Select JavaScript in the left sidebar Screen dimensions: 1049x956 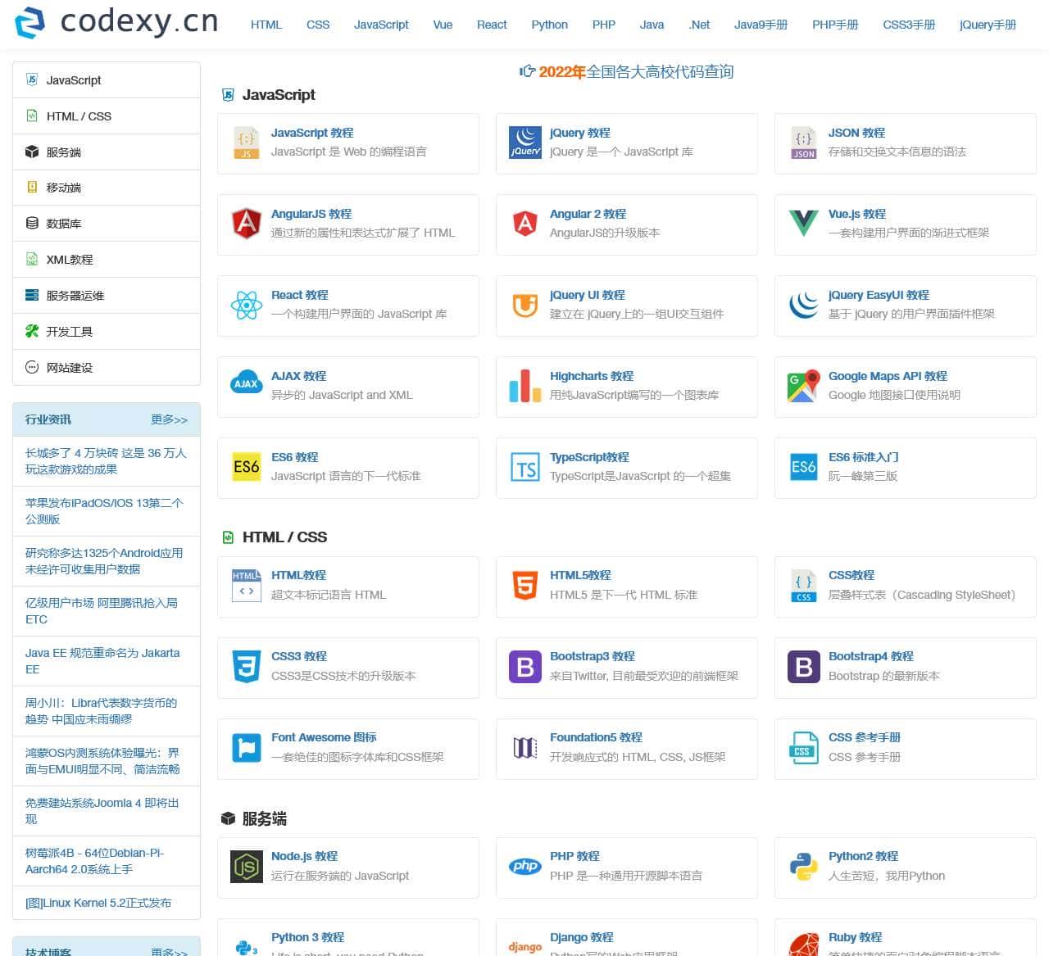tap(107, 80)
